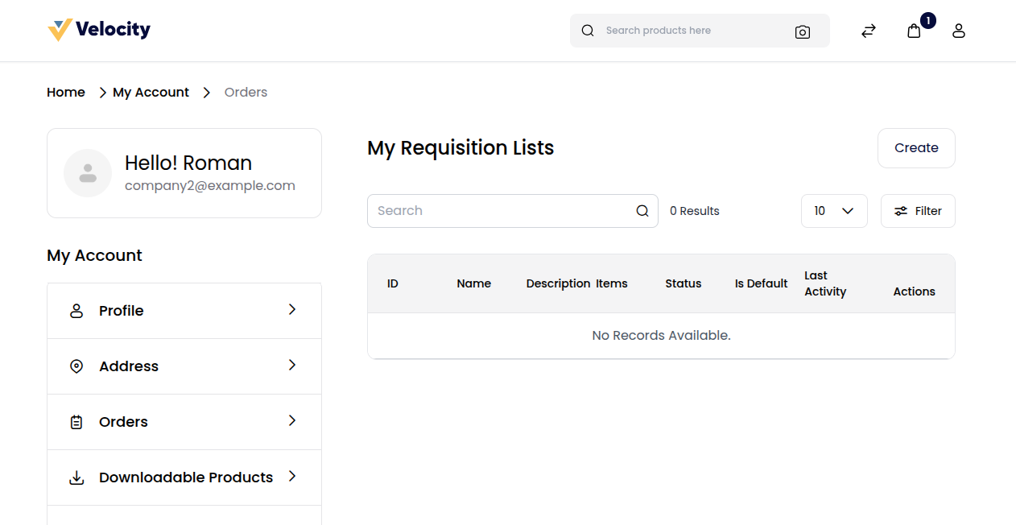This screenshot has width=1016, height=525.
Task: Expand the Orders sidebar section chevron
Action: pos(291,421)
